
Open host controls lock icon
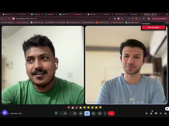[166, 113]
